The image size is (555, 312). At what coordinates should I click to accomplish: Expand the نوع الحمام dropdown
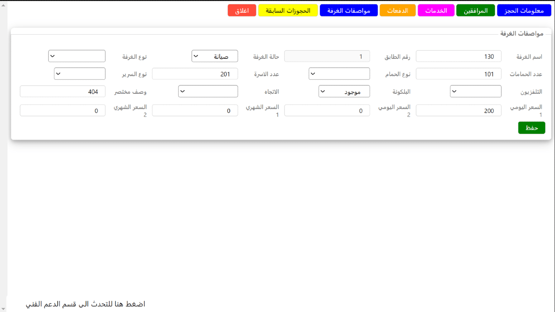pyautogui.click(x=339, y=74)
